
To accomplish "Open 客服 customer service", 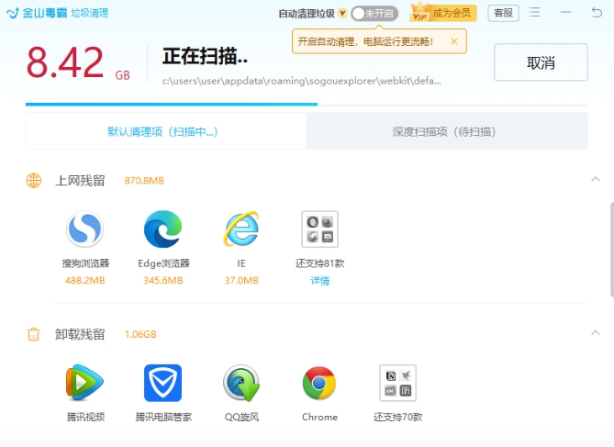I will click(503, 13).
